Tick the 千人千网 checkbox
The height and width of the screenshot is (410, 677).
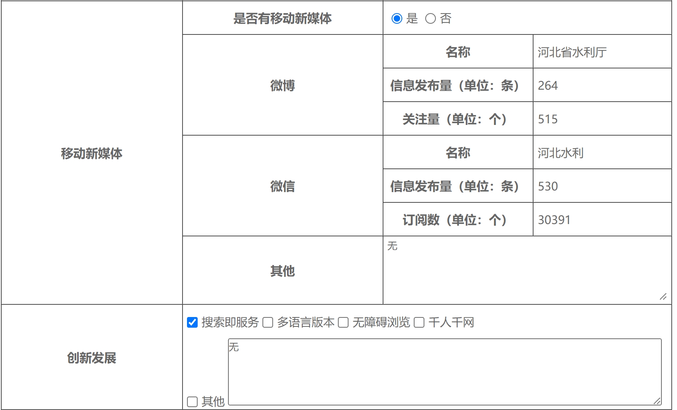(x=419, y=322)
